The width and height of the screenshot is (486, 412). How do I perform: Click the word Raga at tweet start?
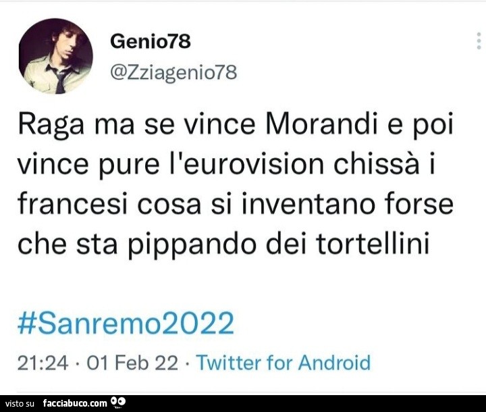[x=51, y=126]
